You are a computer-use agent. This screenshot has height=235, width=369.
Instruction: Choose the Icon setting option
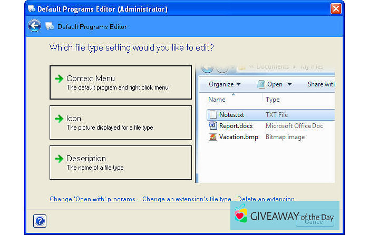(x=121, y=123)
